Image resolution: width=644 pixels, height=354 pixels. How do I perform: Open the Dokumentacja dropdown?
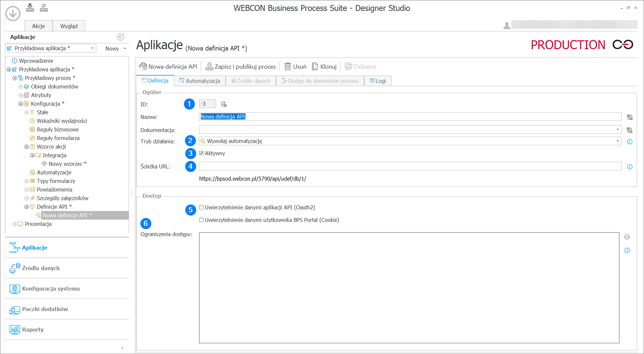(x=617, y=129)
